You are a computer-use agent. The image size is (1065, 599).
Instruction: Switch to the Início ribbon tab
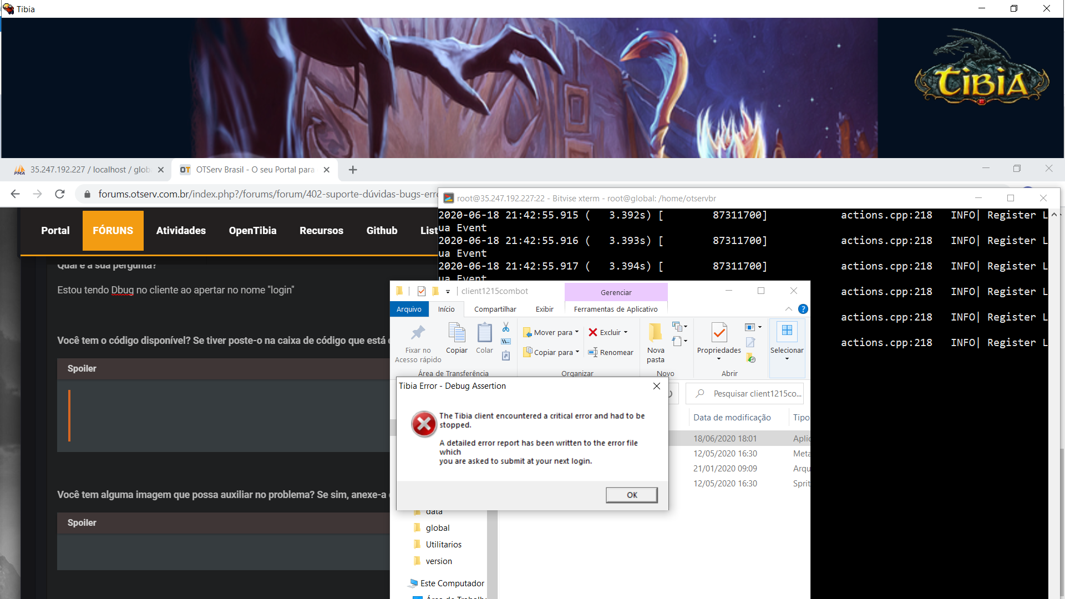tap(446, 309)
